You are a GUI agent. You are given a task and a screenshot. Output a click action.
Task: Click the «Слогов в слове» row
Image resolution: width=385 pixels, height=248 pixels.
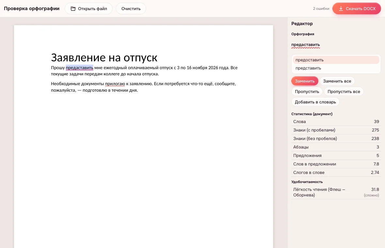click(336, 172)
